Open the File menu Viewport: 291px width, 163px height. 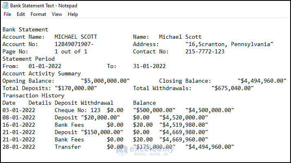click(x=7, y=14)
